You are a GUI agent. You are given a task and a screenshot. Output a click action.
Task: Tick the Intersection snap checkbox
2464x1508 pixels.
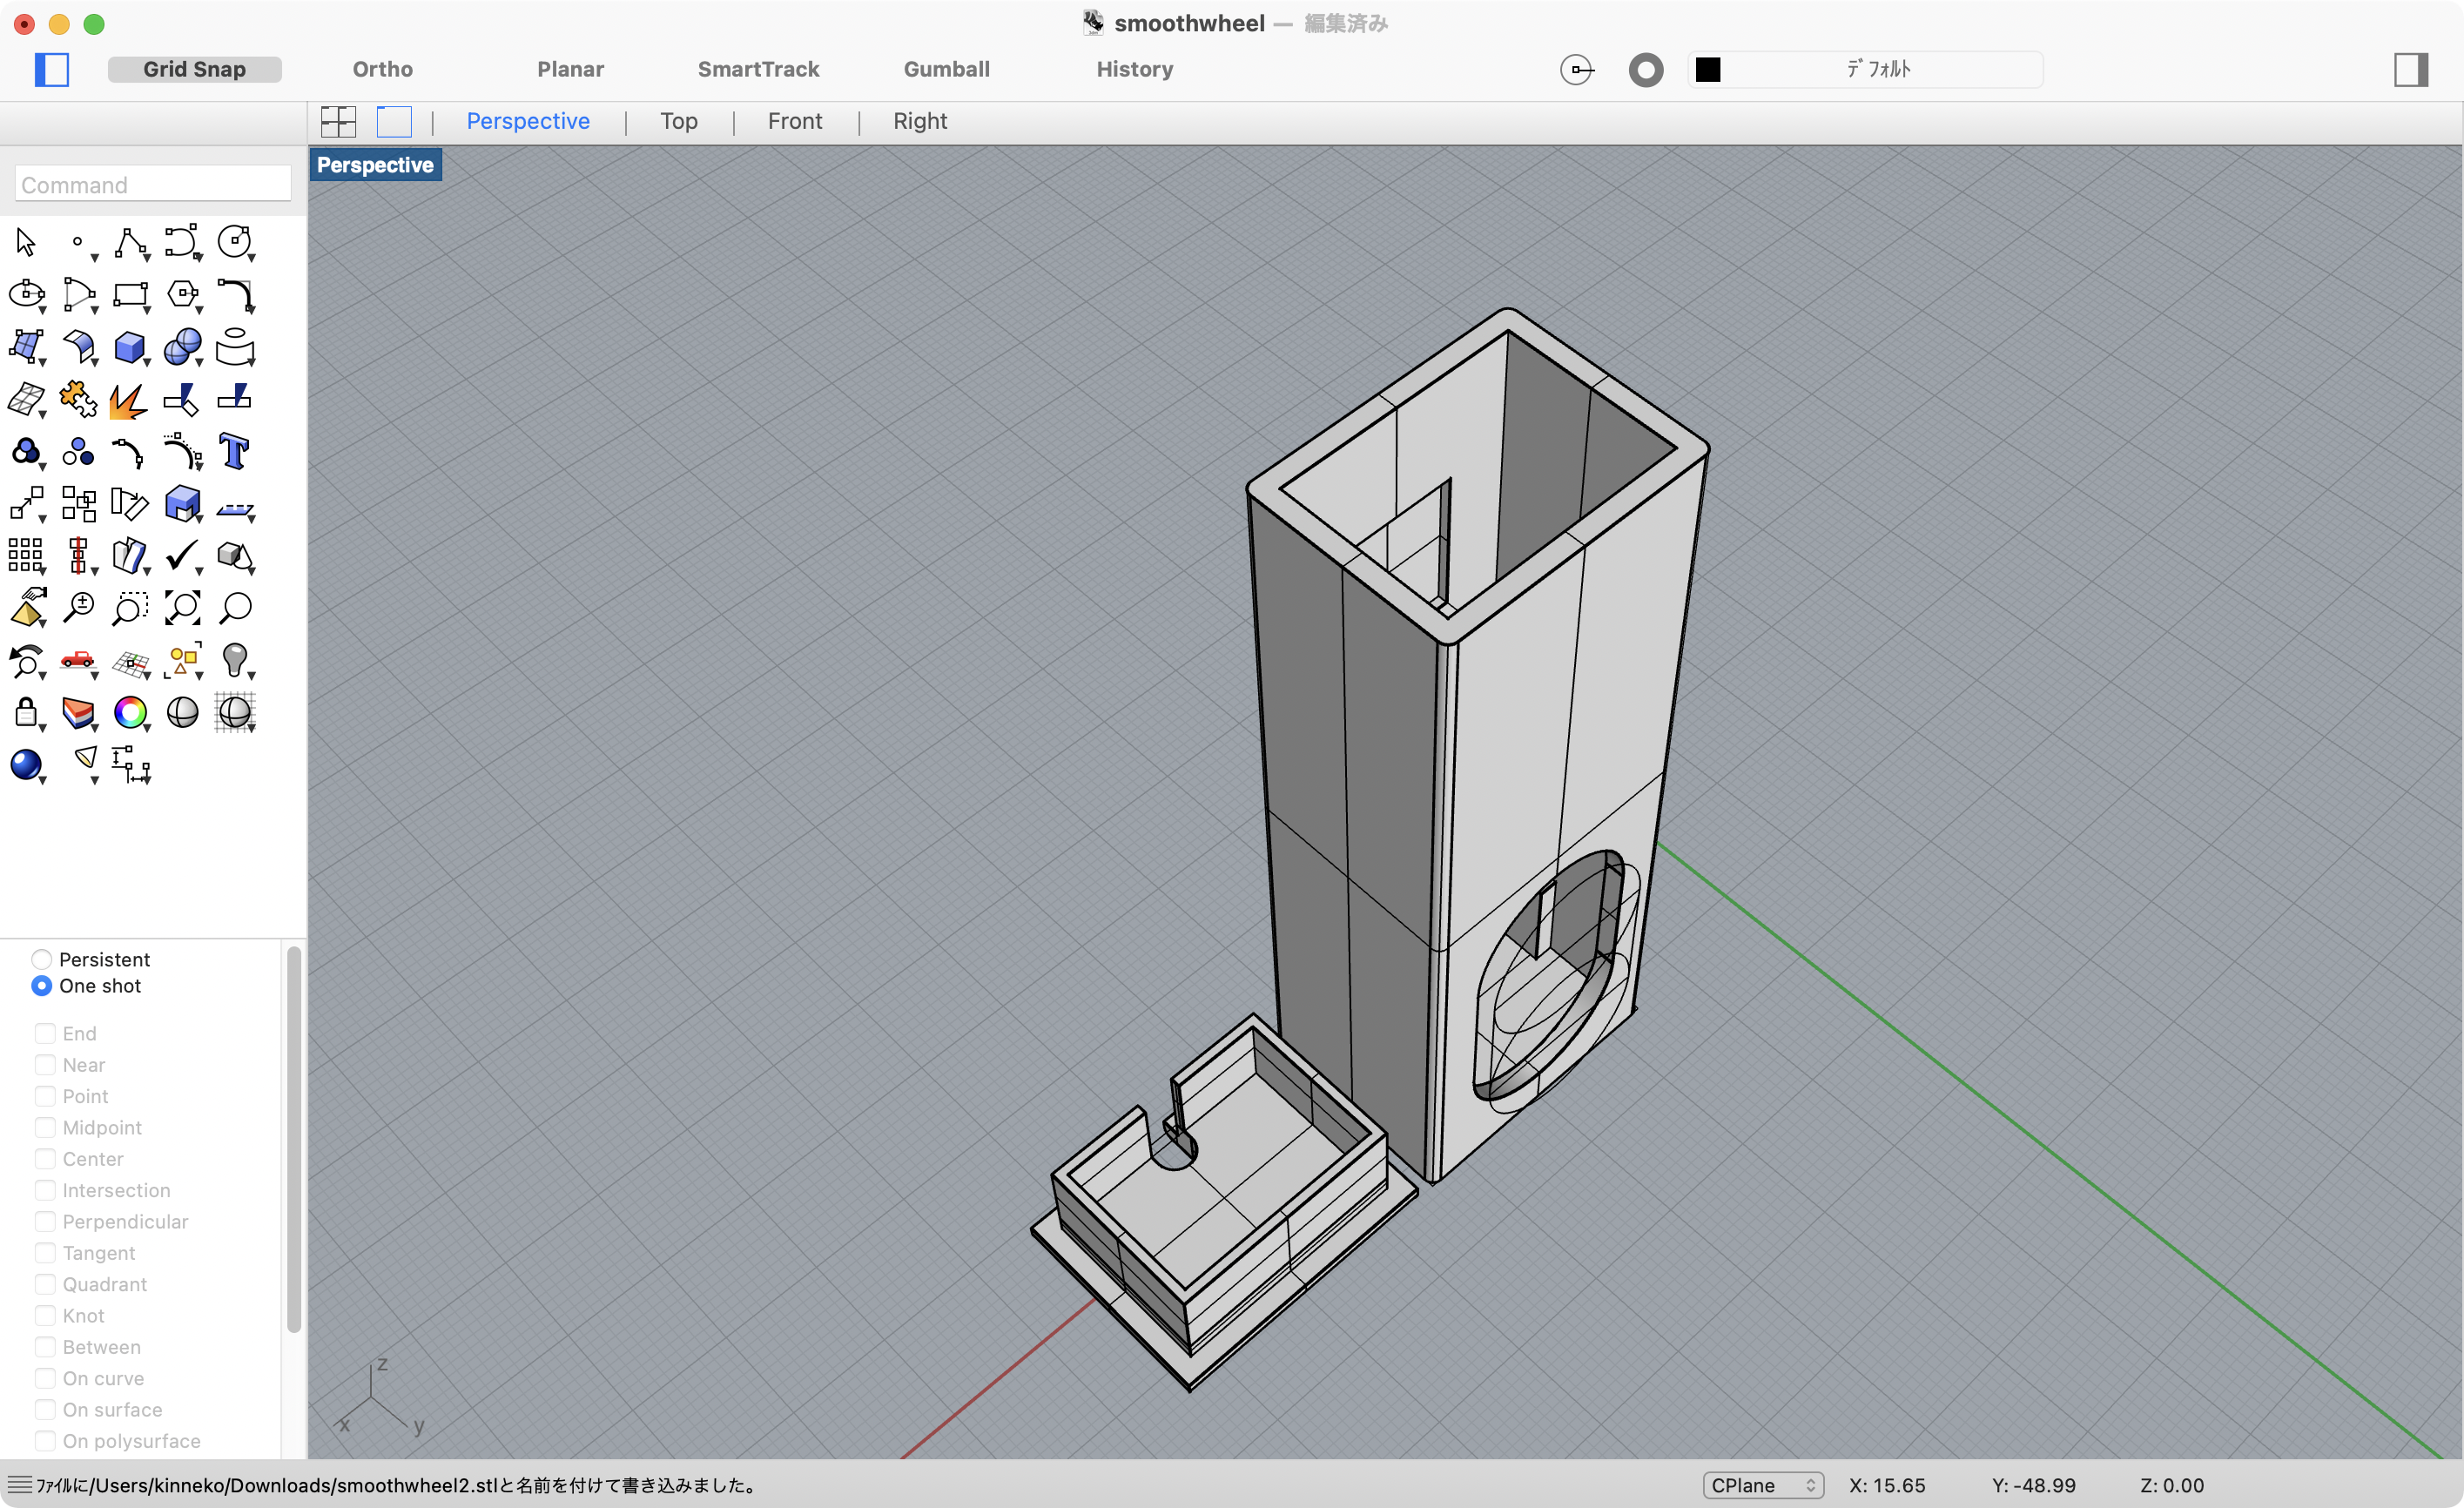[x=45, y=1190]
